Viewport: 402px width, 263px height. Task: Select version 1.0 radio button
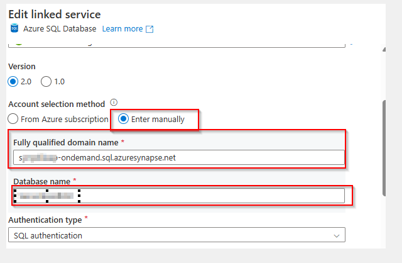46,82
